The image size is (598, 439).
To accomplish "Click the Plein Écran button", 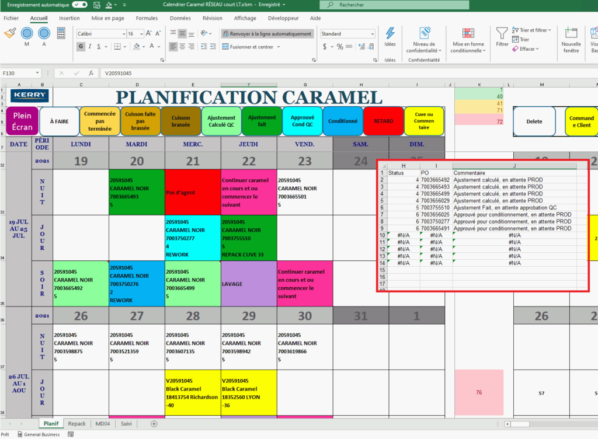I will click(x=22, y=121).
